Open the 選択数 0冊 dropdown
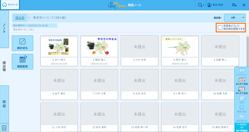This screenshot has width=249, height=132. (x=234, y=18)
